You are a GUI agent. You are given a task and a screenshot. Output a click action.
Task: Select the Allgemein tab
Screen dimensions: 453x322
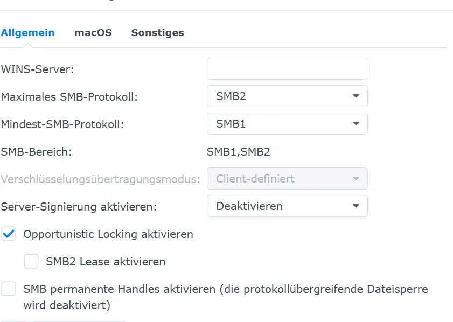point(27,33)
